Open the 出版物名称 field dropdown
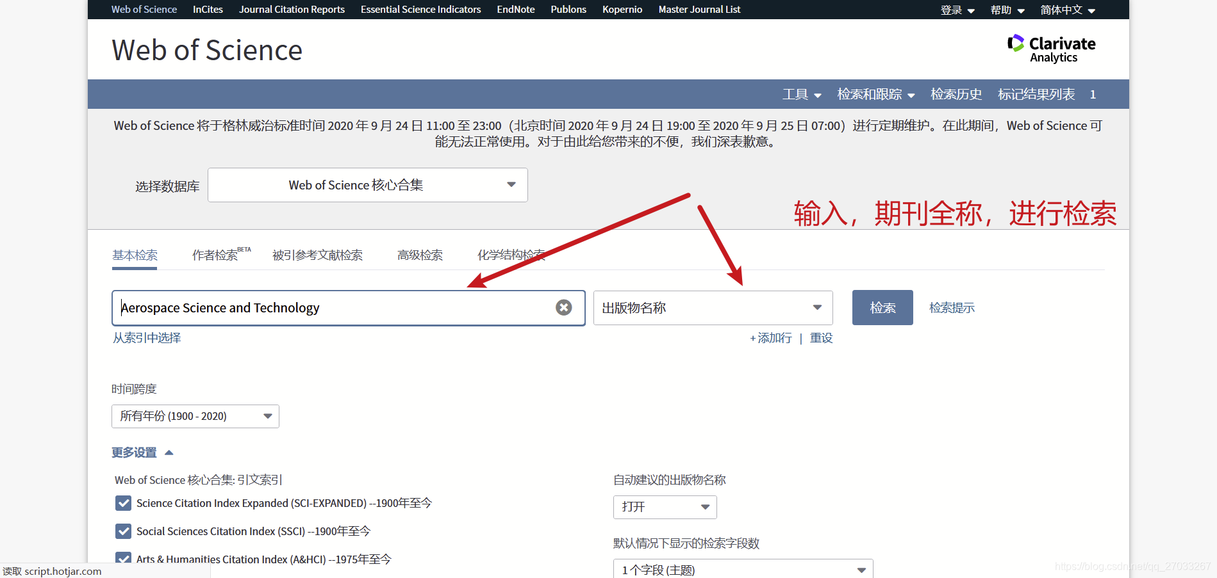The height and width of the screenshot is (578, 1217). [x=713, y=308]
